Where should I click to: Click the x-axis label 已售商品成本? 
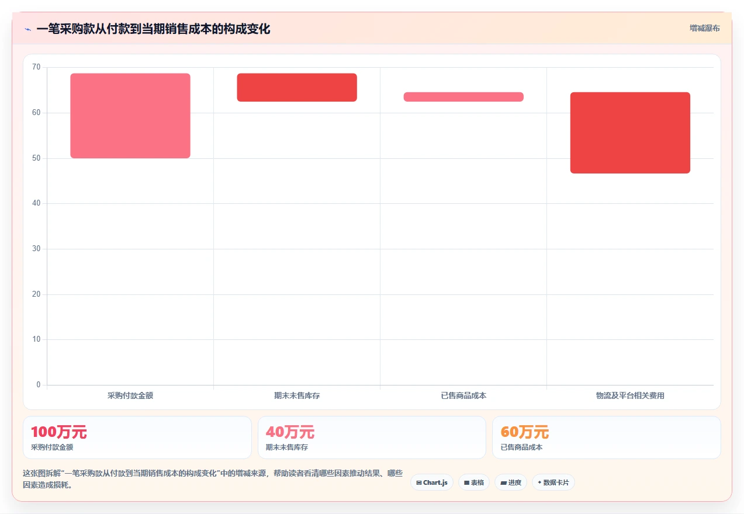463,395
